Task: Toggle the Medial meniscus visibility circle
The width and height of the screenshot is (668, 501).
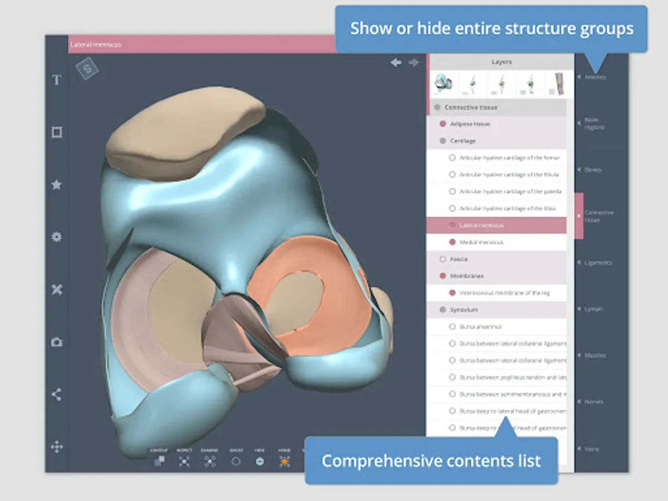Action: point(452,242)
